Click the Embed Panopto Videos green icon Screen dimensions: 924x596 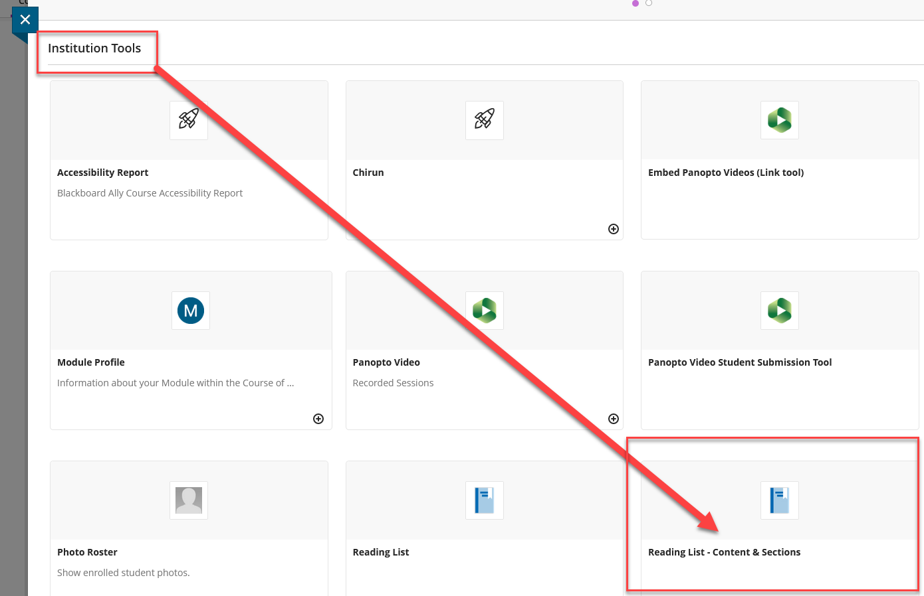(779, 120)
